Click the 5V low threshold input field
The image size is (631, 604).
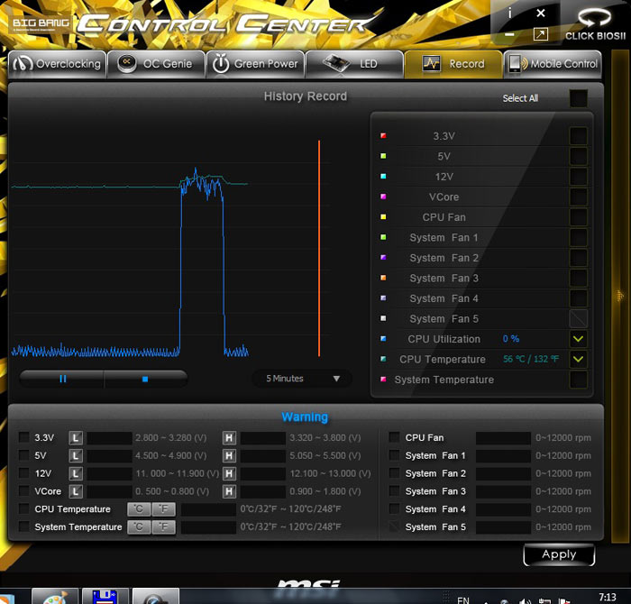click(x=109, y=455)
